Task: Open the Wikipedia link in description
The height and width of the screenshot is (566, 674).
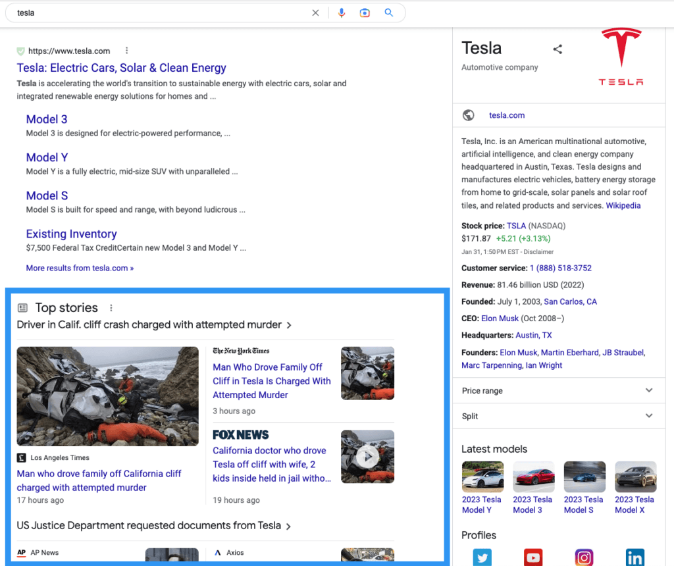Action: 623,205
